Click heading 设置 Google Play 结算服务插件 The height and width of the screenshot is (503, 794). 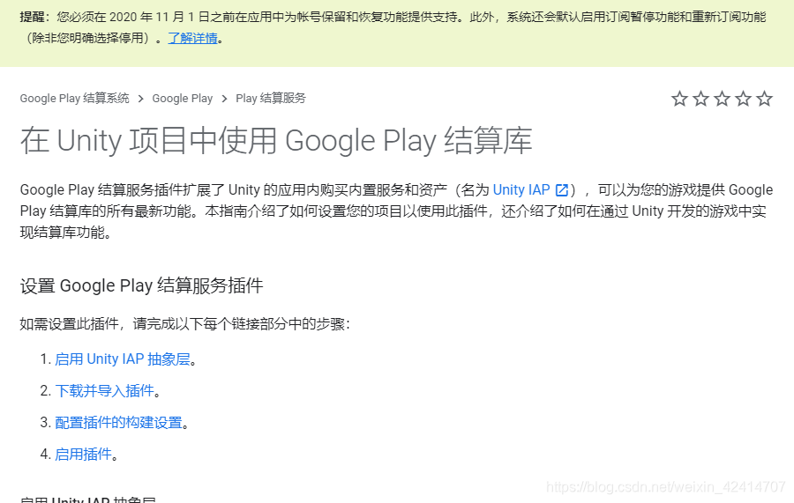tap(141, 285)
